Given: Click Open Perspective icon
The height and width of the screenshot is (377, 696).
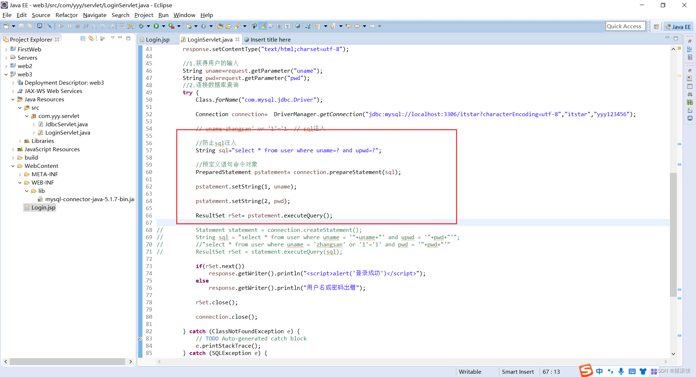Looking at the screenshot, I should tap(656, 26).
